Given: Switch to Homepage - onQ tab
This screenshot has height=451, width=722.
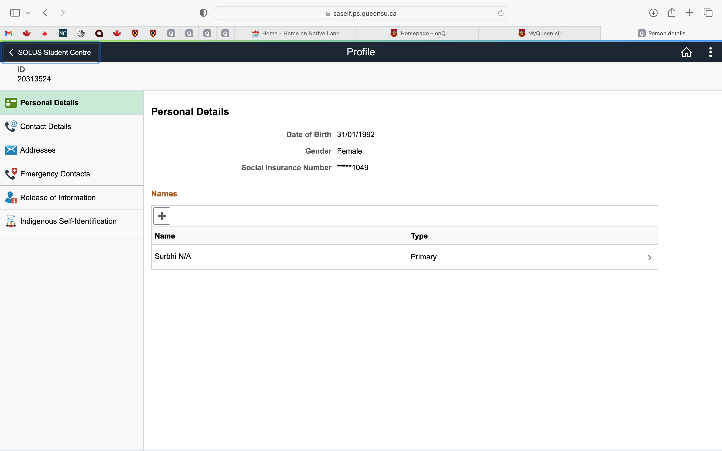Looking at the screenshot, I should point(418,33).
